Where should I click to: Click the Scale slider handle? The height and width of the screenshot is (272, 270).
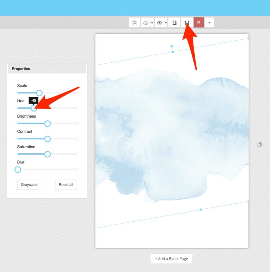pos(39,93)
